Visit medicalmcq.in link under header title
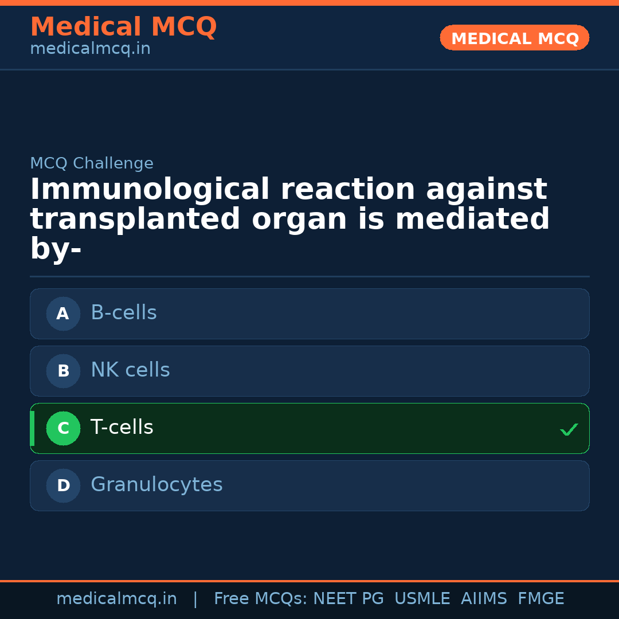This screenshot has height=619, width=619. [90, 49]
